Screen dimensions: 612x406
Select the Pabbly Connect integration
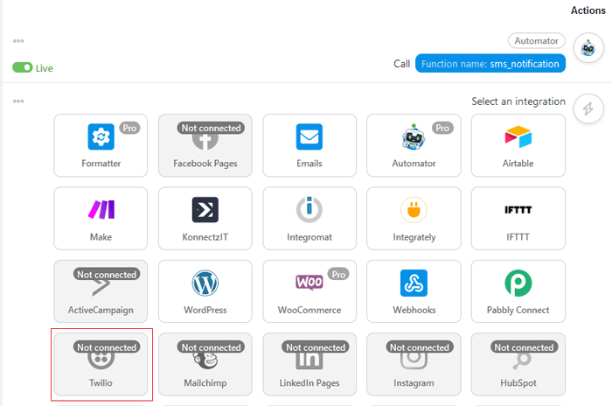[518, 291]
